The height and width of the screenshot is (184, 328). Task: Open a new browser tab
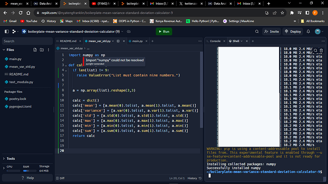269,3
